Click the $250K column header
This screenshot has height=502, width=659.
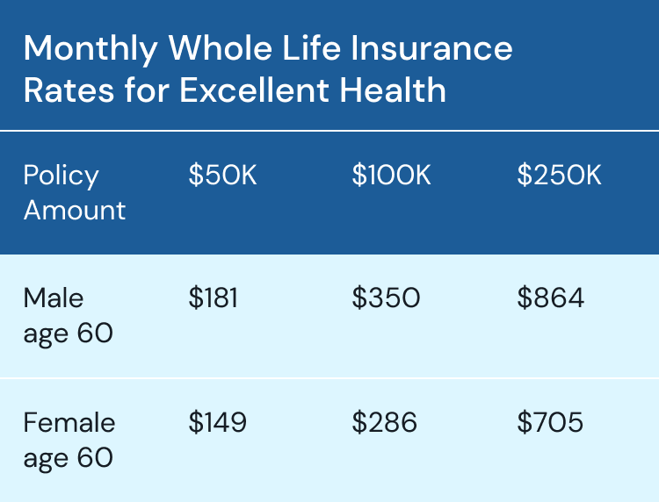[x=559, y=175]
